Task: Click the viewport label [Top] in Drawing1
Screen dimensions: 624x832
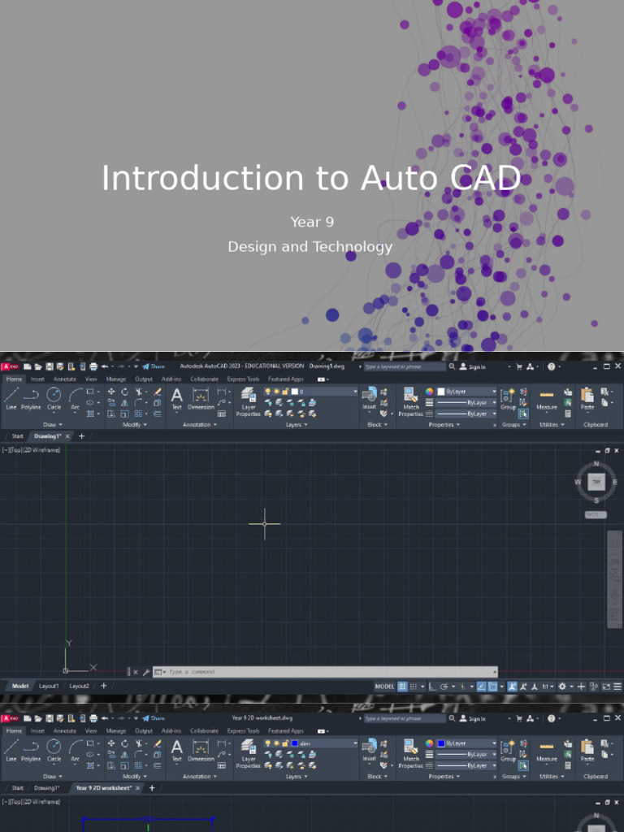Action: [x=16, y=450]
